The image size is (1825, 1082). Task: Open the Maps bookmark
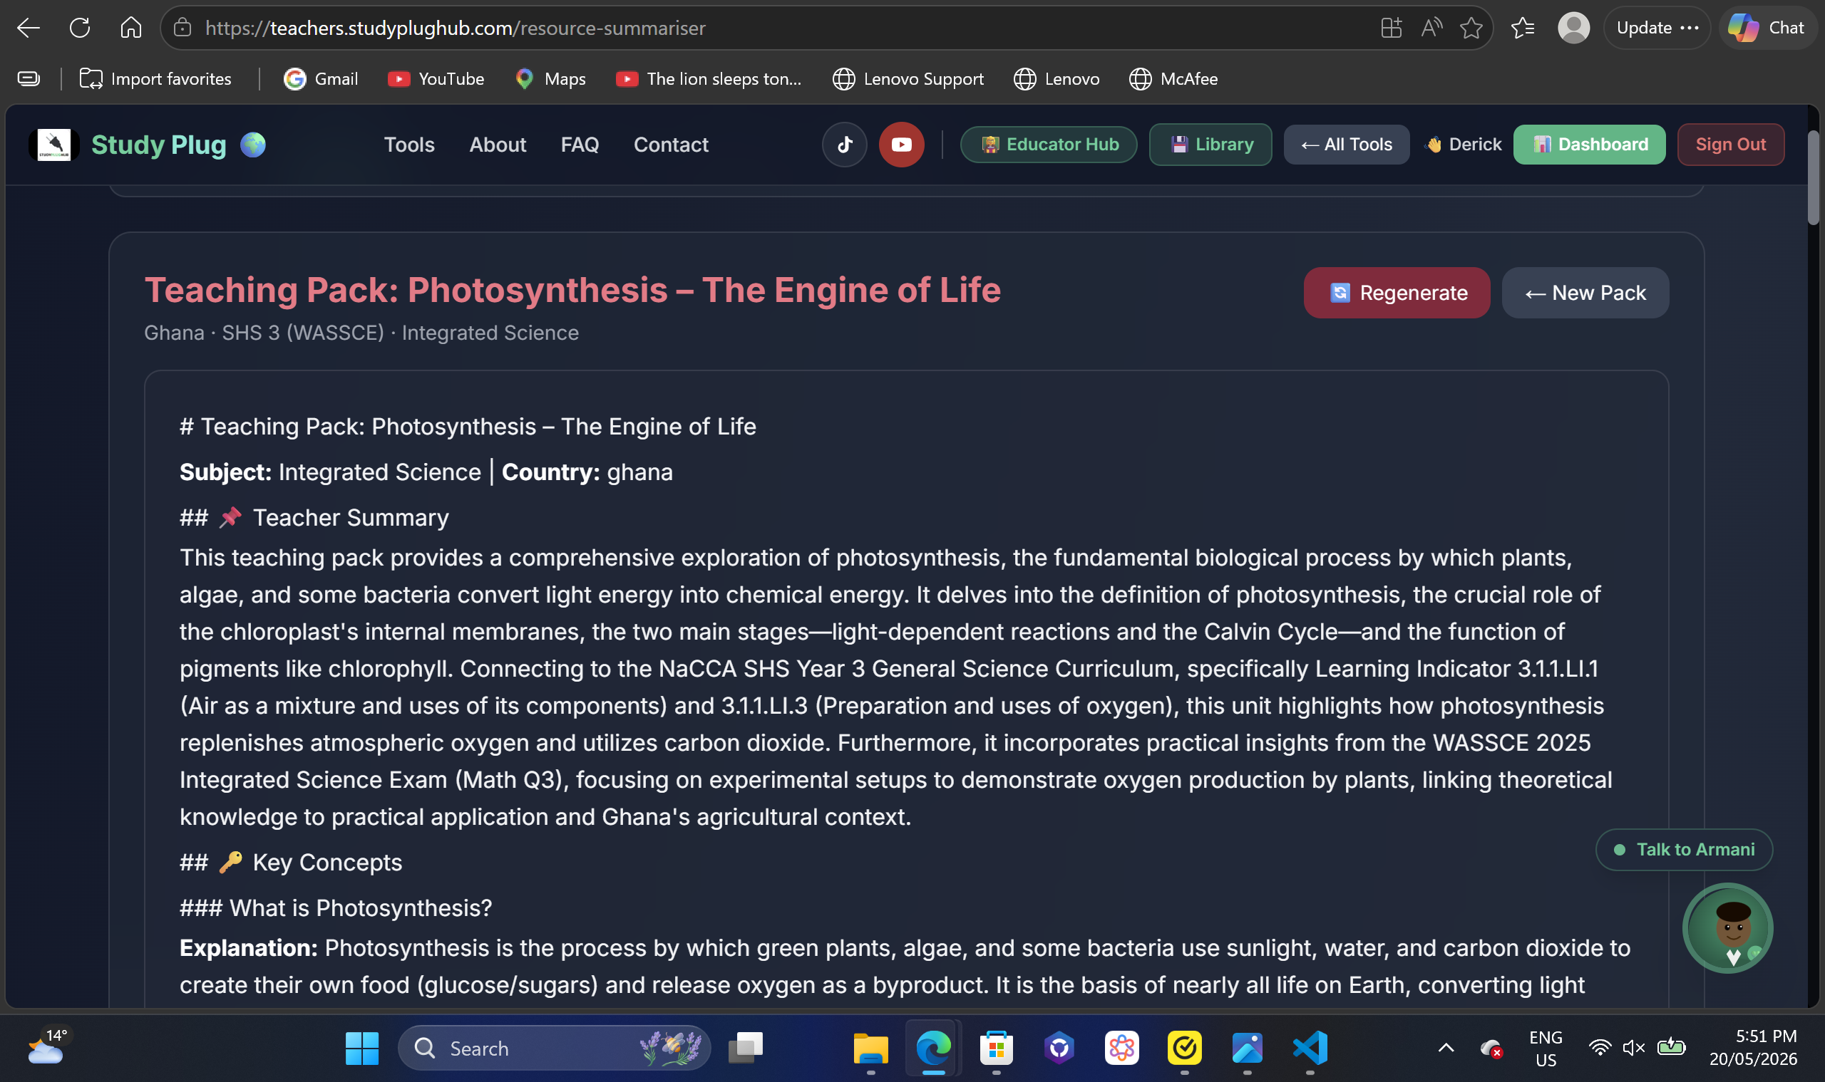[550, 79]
